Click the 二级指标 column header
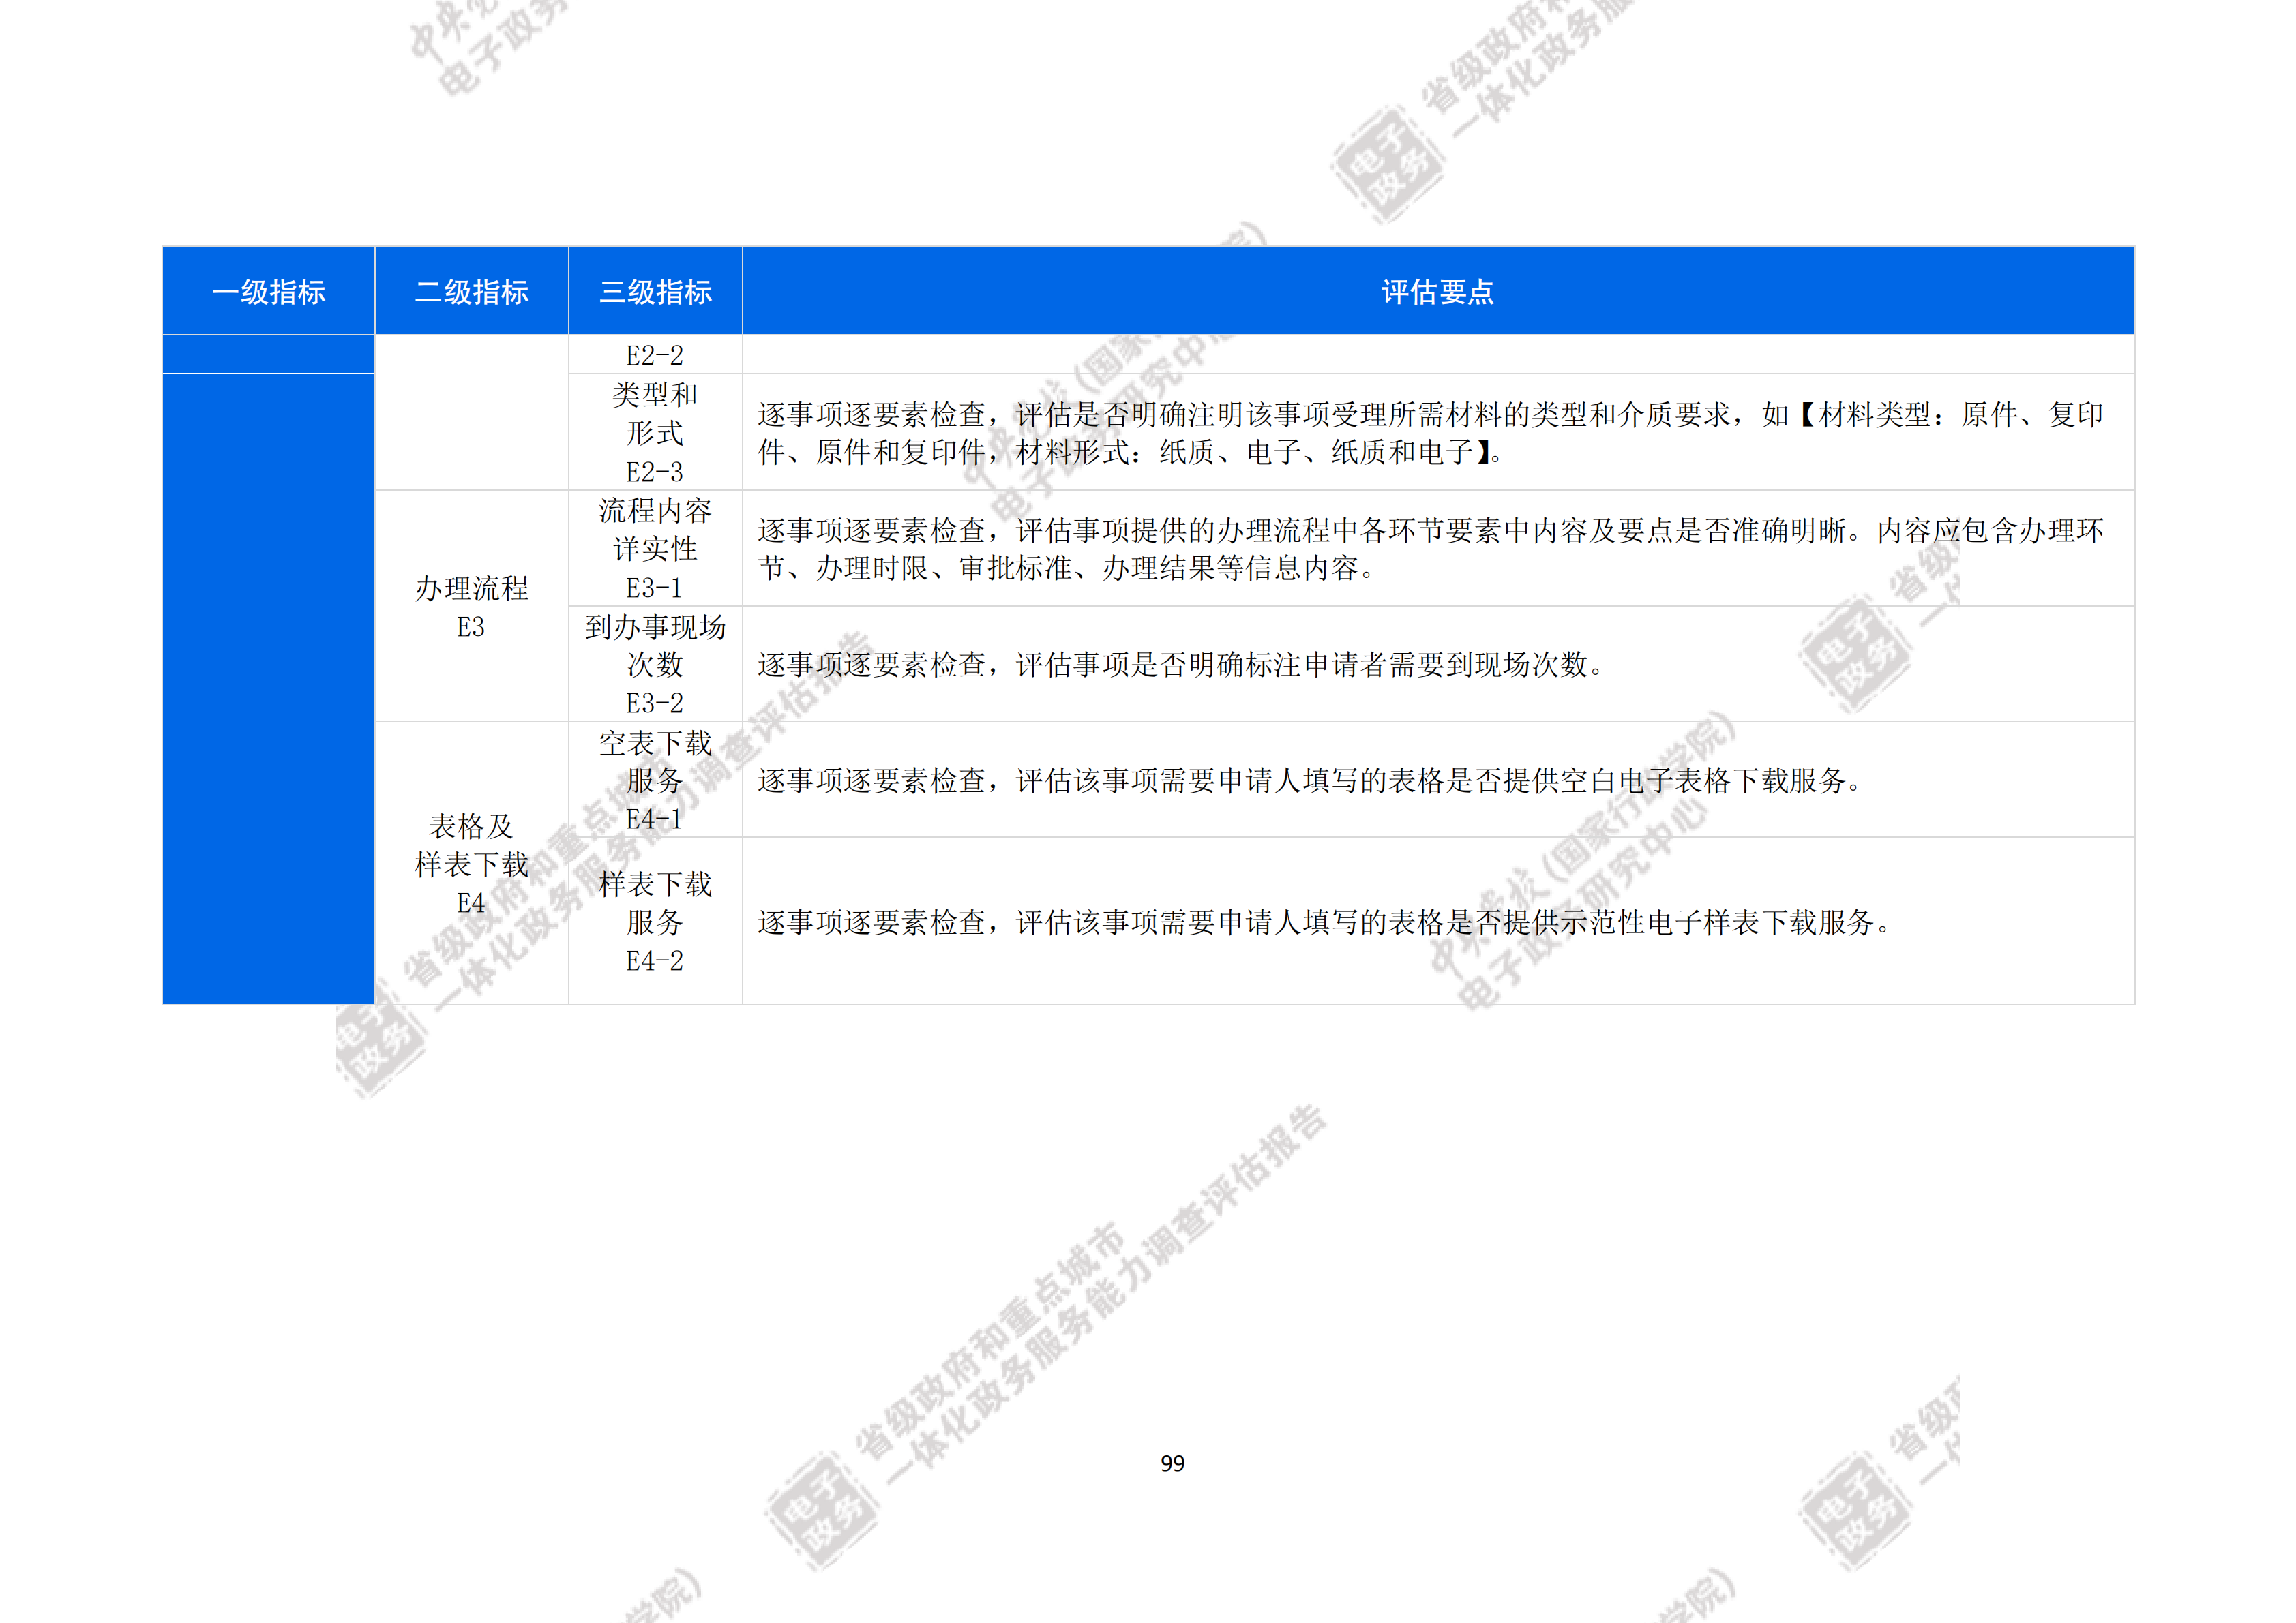The width and height of the screenshot is (2296, 1623). [471, 292]
